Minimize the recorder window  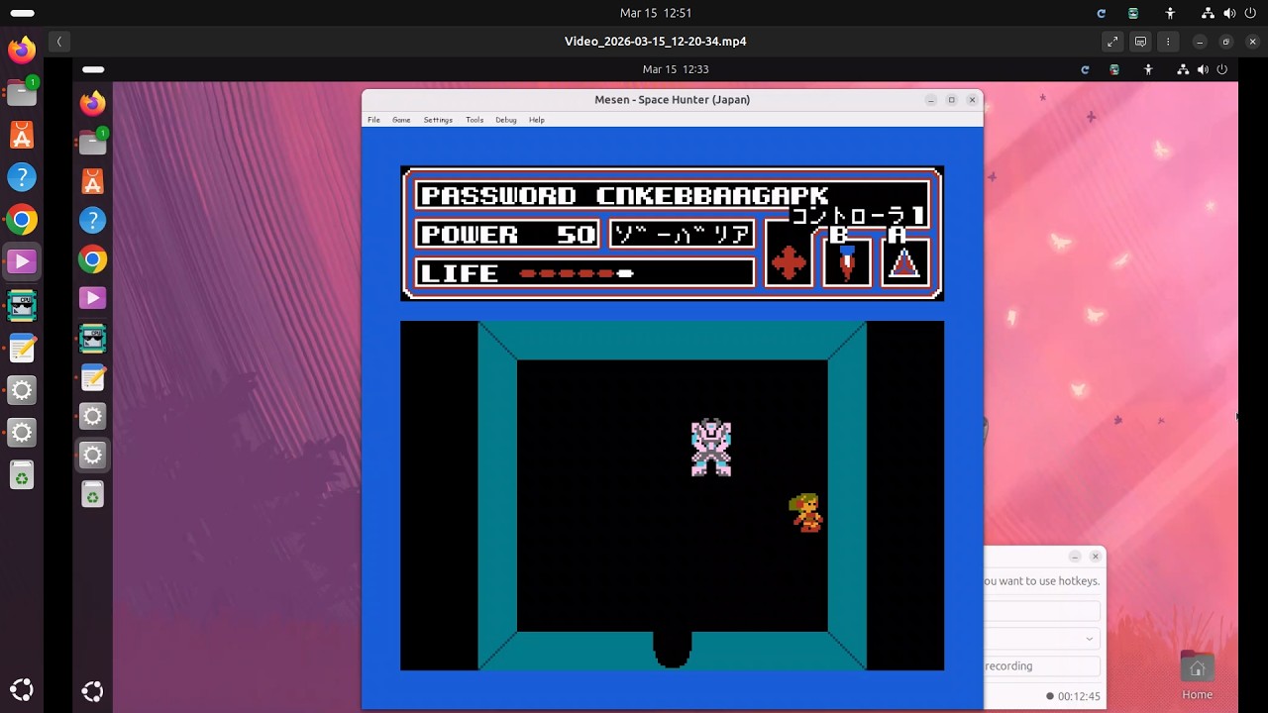tap(1075, 557)
